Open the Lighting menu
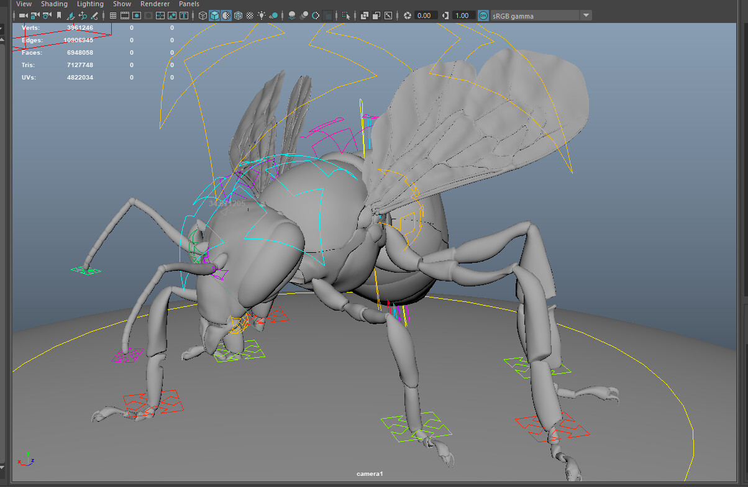Viewport: 748px width, 487px height. coord(90,4)
